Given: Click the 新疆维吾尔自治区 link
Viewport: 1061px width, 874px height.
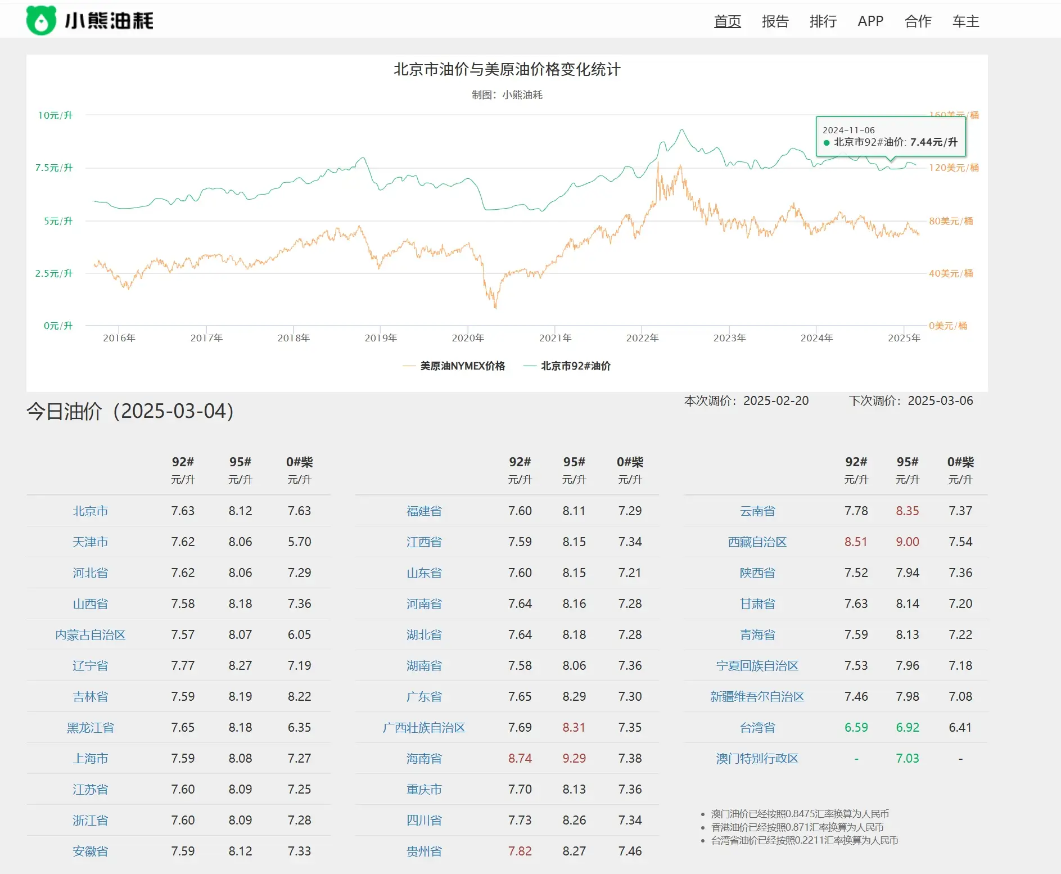Looking at the screenshot, I should point(757,697).
